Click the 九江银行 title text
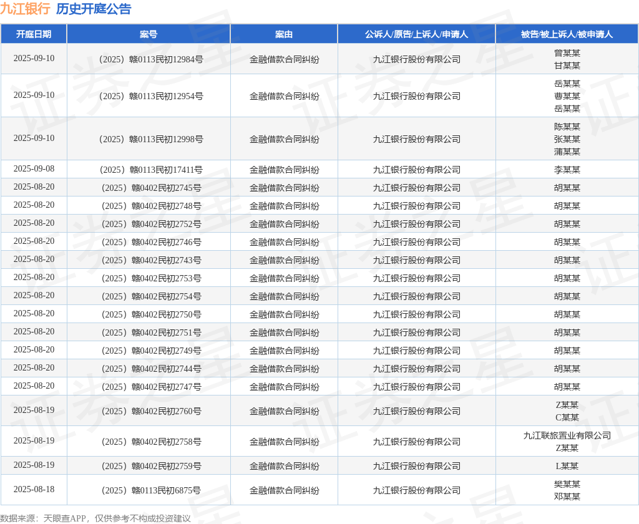The image size is (639, 524). pyautogui.click(x=25, y=9)
